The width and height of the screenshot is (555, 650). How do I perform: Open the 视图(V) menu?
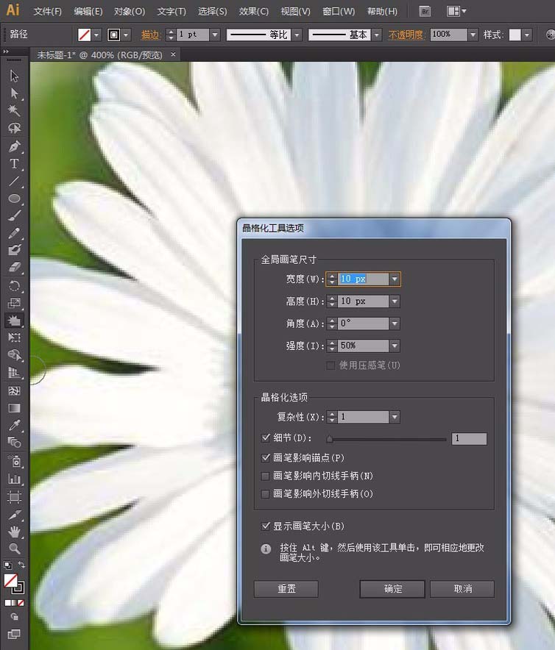pos(296,12)
